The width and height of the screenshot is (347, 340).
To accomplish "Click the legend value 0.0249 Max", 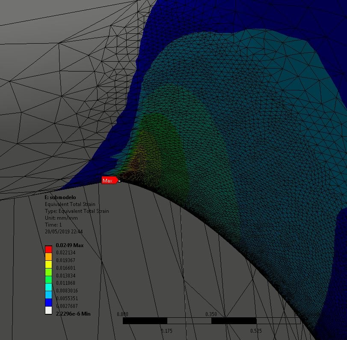I will 69,245.
